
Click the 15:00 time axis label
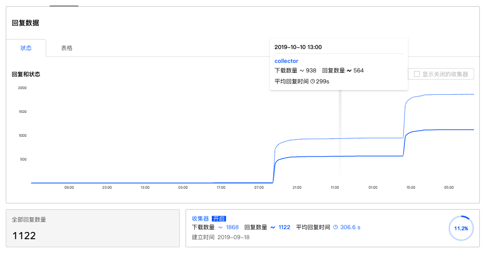coord(411,188)
